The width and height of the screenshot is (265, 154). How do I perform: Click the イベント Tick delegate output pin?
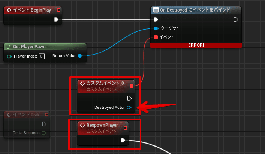click(x=46, y=115)
